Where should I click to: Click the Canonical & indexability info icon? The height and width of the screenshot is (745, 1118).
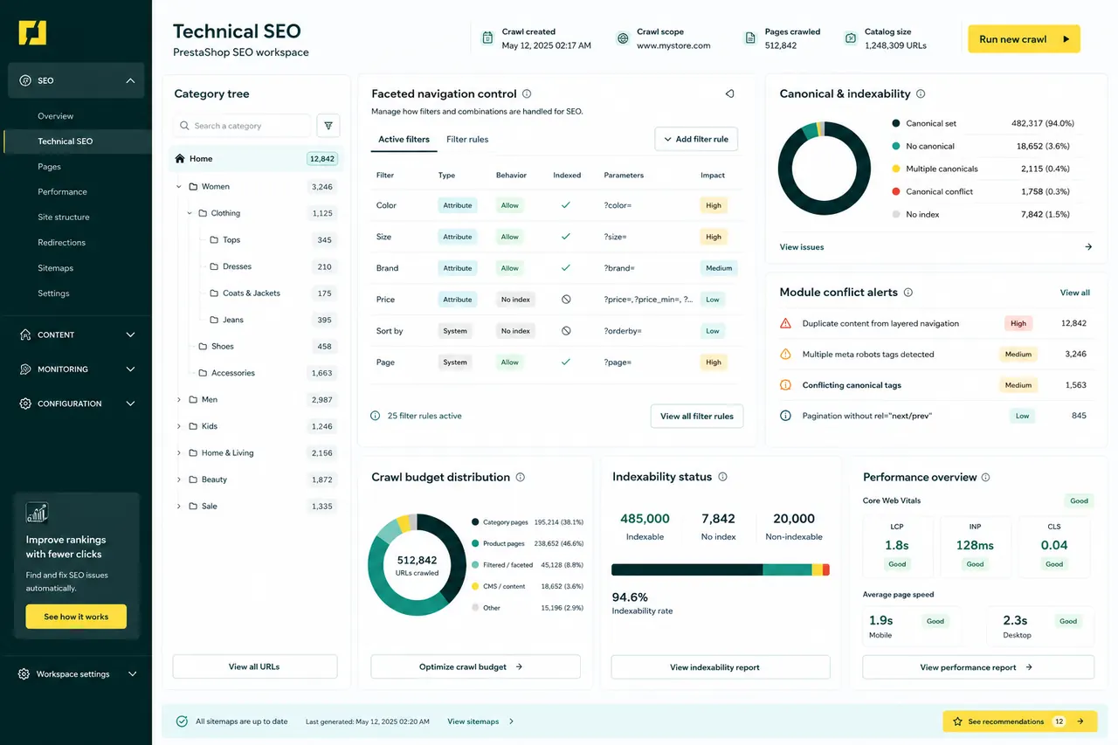click(x=921, y=94)
